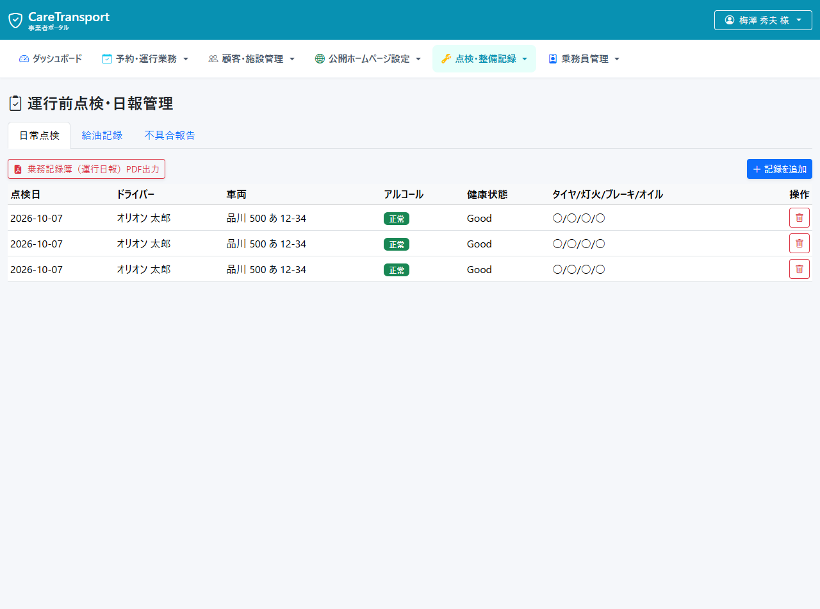Click the calendar icon beside 予約・運行業務
Screen dimensions: 820x609
tap(107, 58)
